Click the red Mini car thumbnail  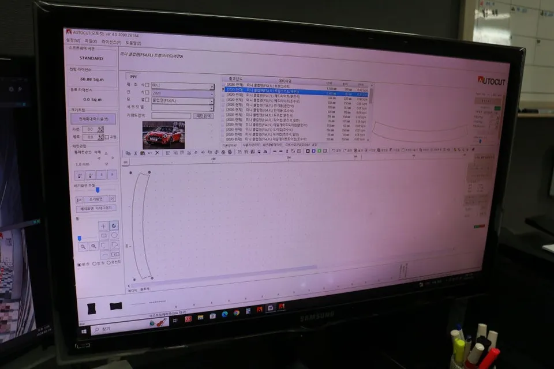[163, 135]
